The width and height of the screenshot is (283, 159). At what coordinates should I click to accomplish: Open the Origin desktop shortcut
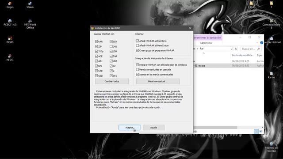(x=10, y=5)
